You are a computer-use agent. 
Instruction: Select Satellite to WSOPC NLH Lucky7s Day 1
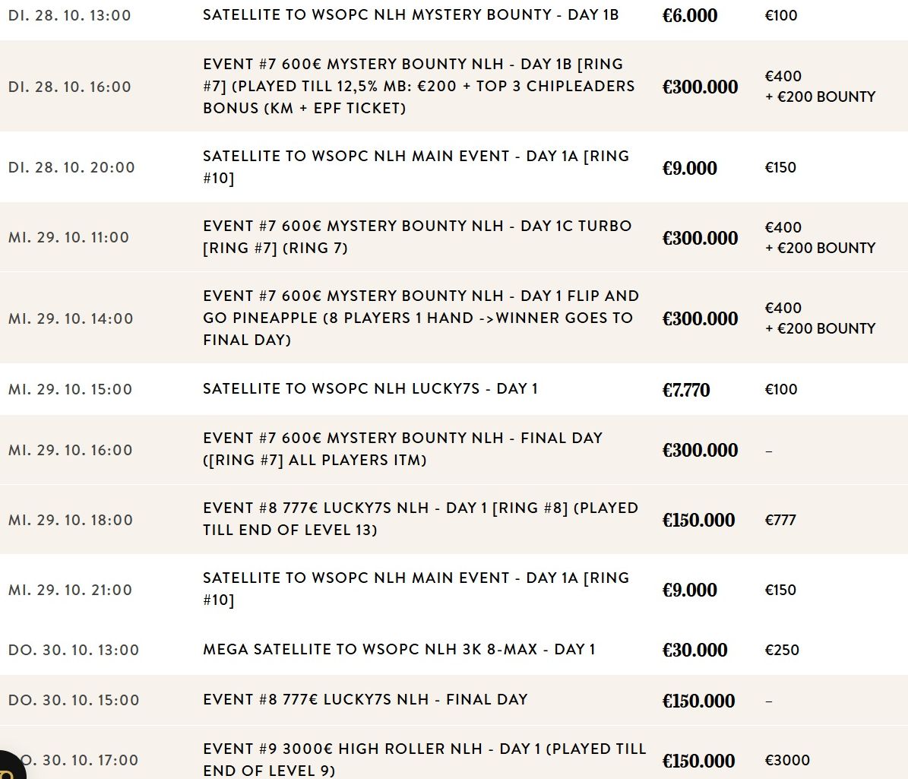[370, 388]
